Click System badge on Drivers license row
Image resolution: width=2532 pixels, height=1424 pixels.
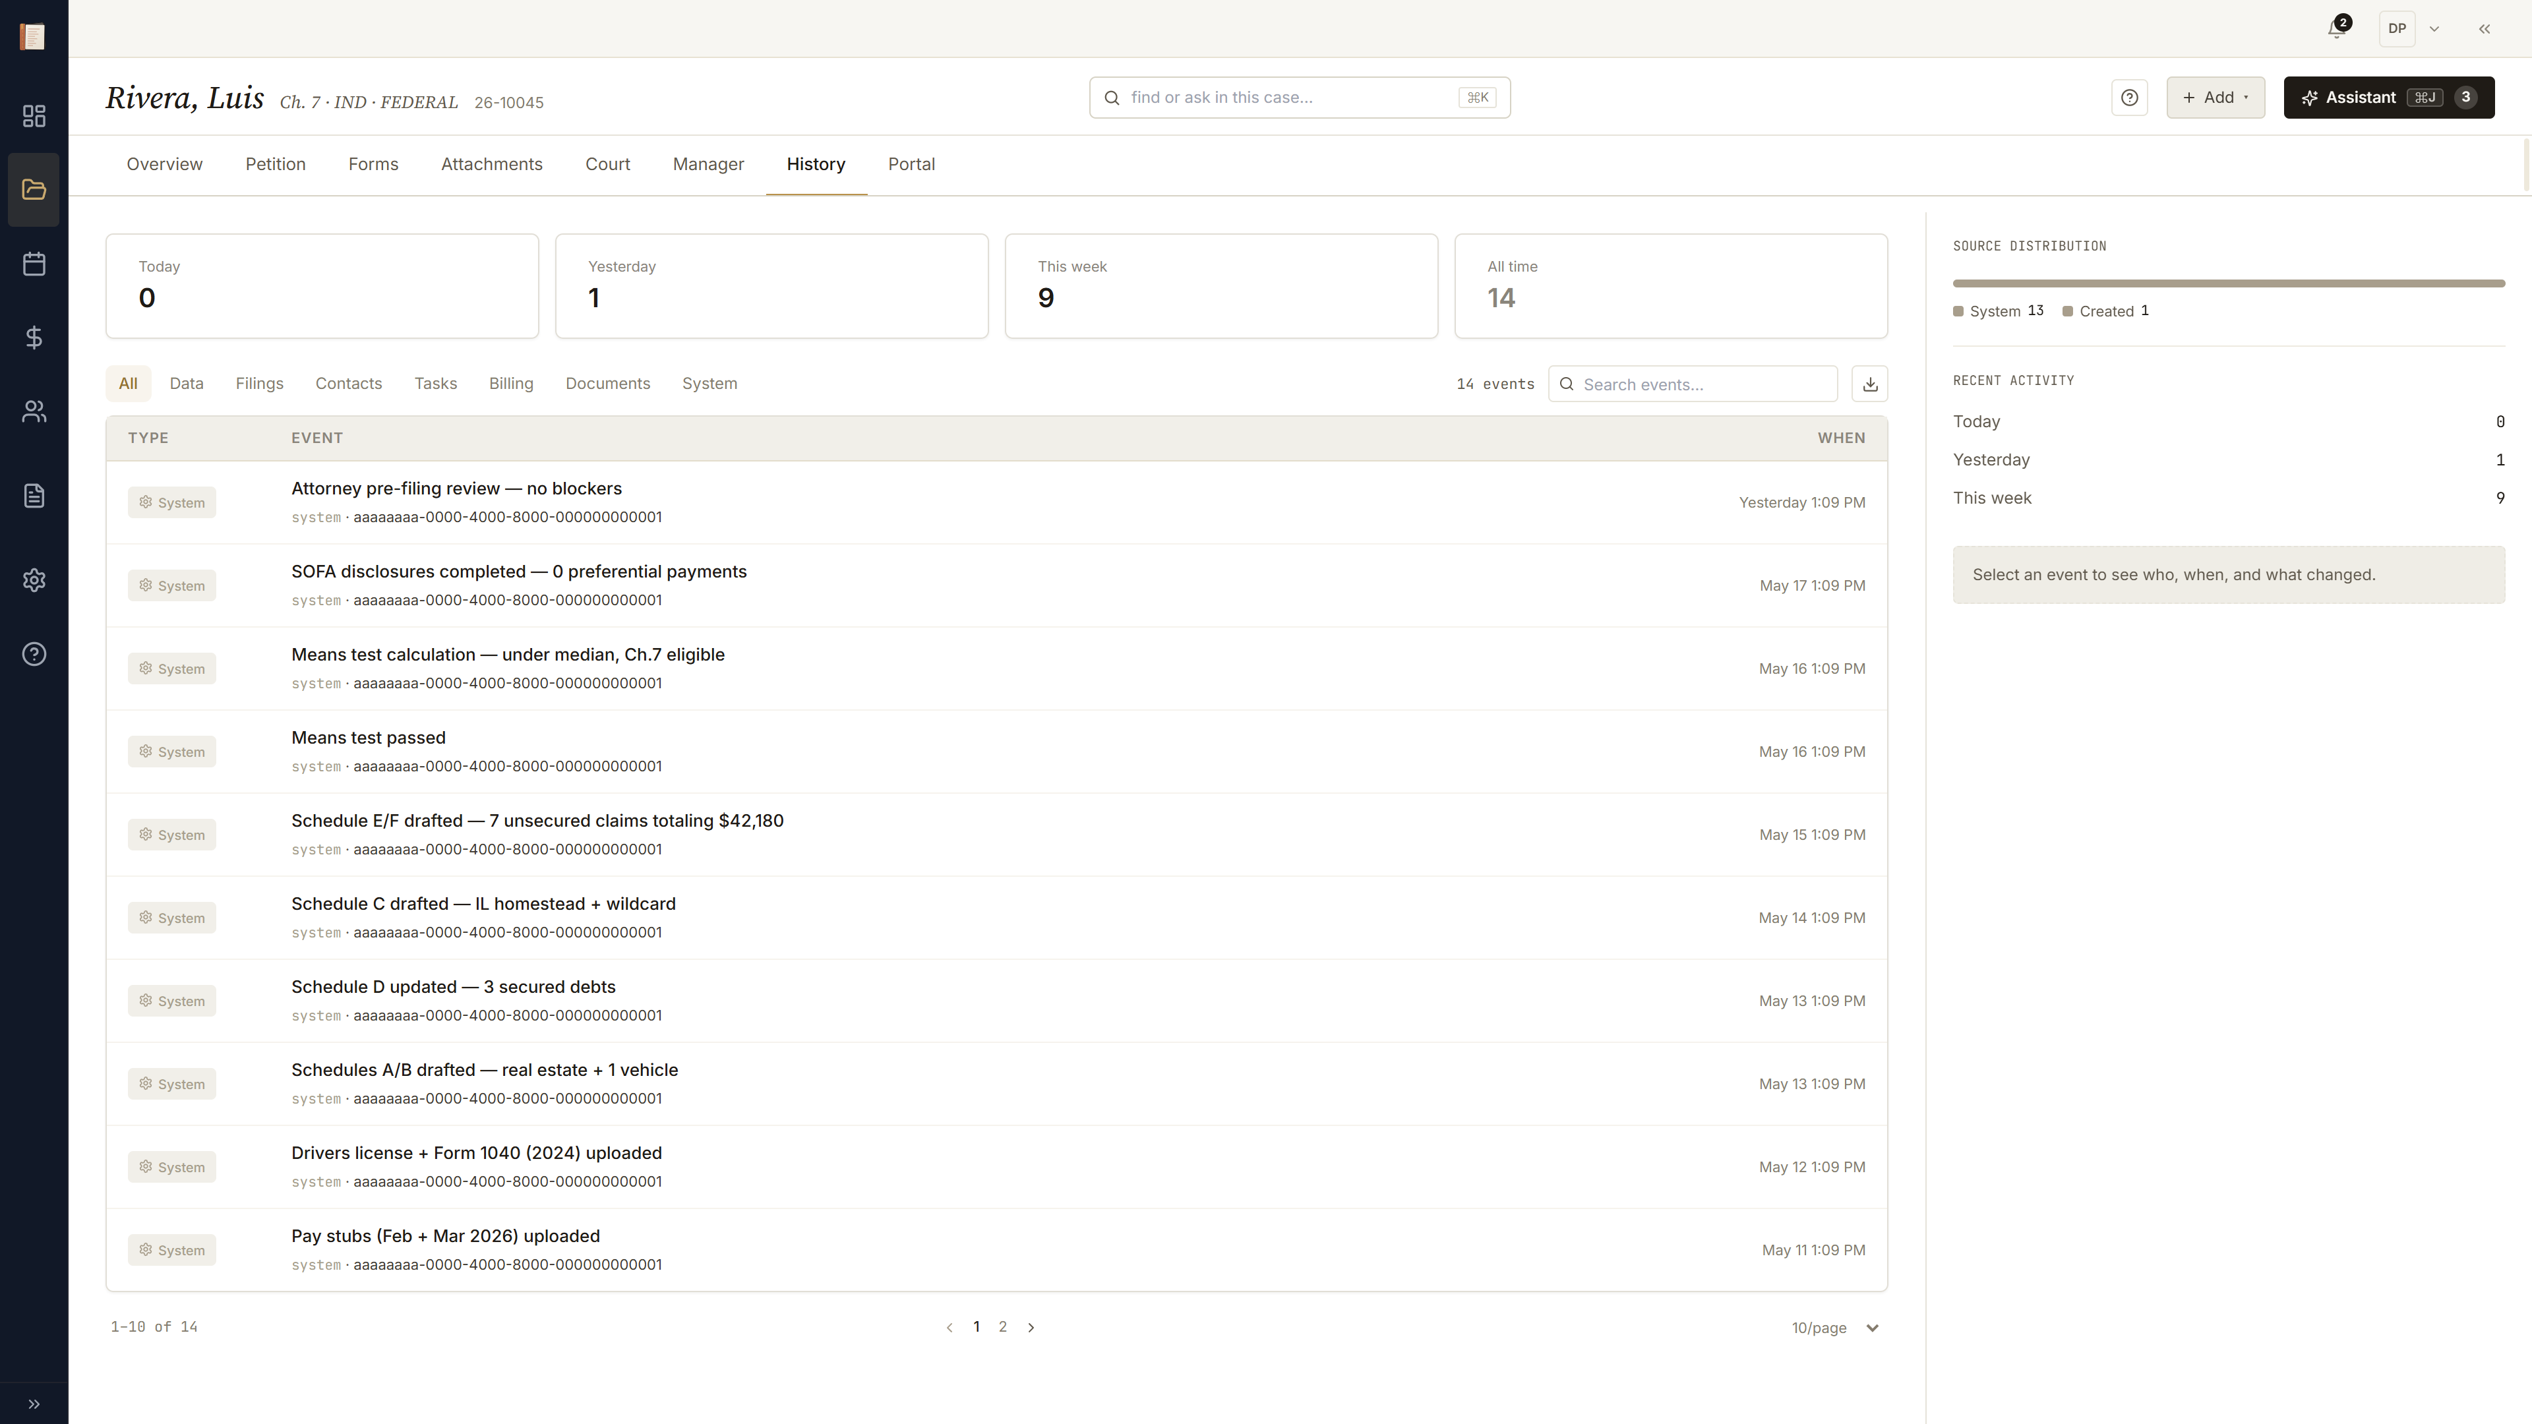172,1168
